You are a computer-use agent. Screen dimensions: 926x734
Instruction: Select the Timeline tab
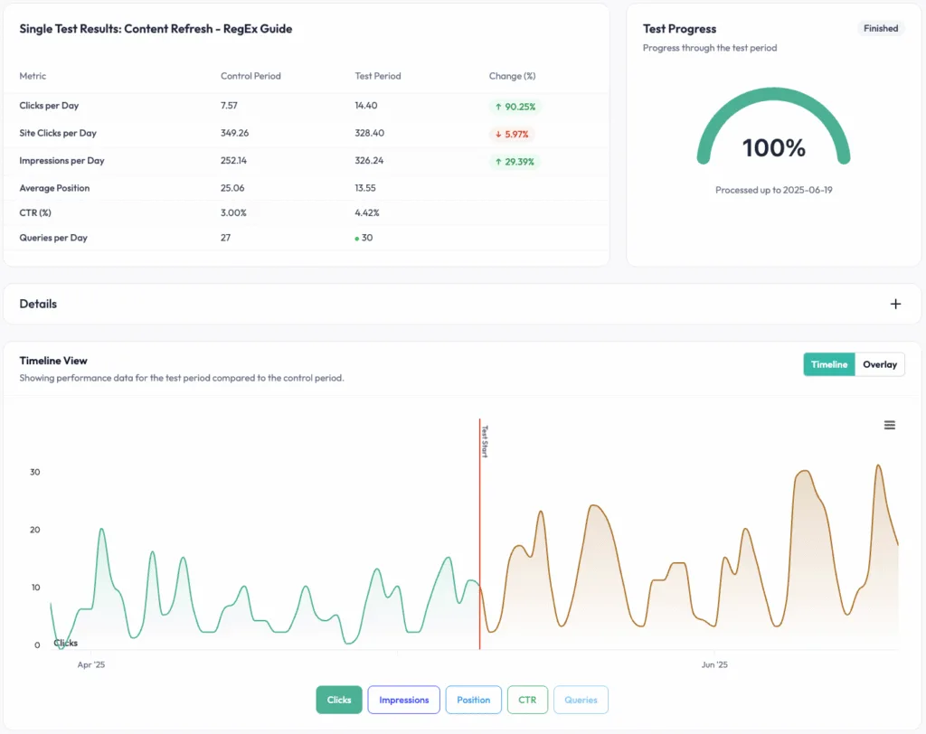pos(828,364)
